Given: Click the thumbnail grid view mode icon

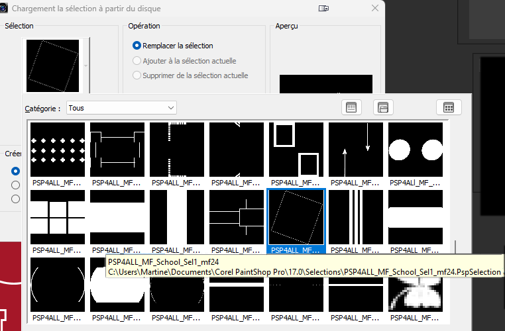Looking at the screenshot, I should pos(449,107).
